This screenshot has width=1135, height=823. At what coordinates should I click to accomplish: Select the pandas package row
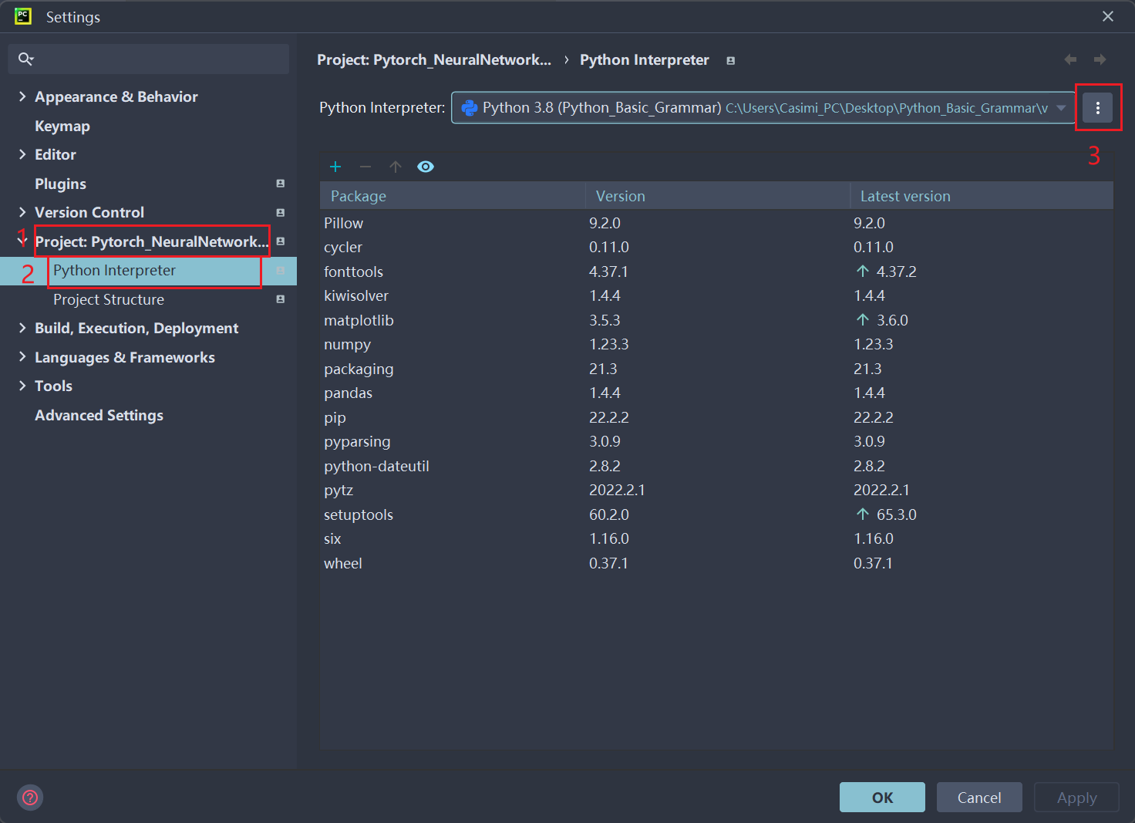coord(716,393)
